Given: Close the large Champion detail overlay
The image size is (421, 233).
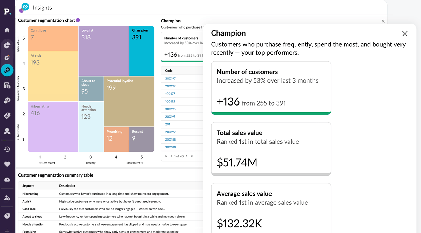Looking at the screenshot, I should (405, 34).
